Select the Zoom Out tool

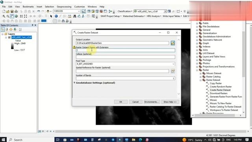[x=8, y=16]
